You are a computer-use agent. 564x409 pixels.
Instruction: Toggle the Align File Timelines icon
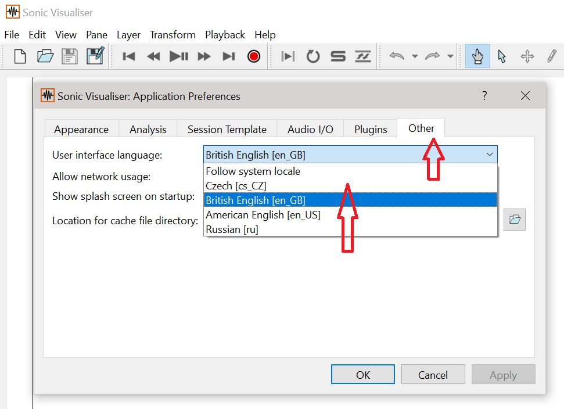(x=363, y=56)
